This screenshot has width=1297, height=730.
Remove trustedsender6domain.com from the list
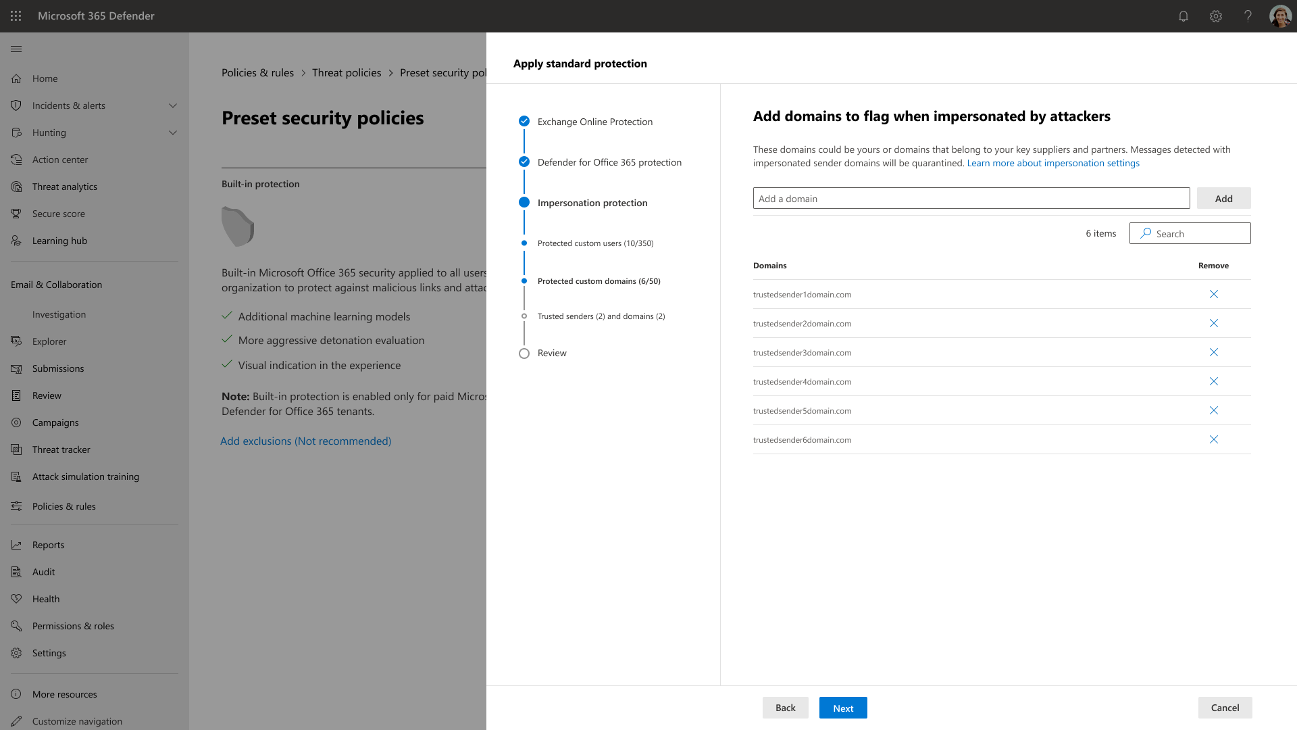[1214, 439]
